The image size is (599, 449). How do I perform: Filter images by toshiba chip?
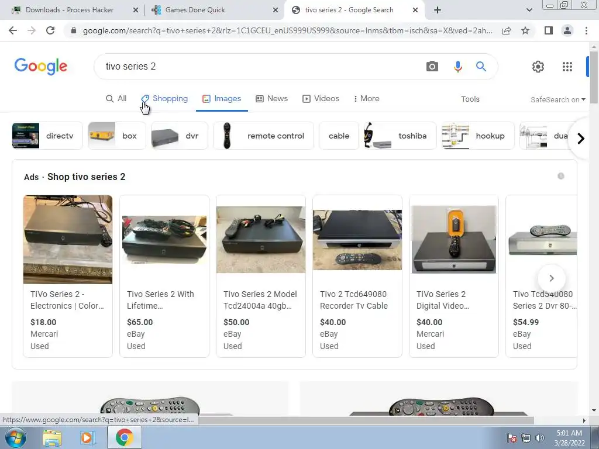tap(400, 136)
